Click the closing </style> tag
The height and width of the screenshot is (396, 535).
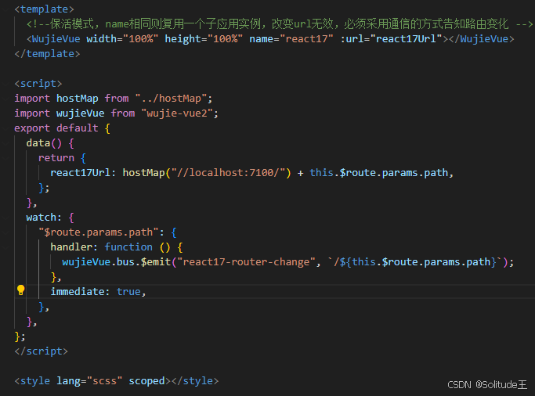click(195, 381)
